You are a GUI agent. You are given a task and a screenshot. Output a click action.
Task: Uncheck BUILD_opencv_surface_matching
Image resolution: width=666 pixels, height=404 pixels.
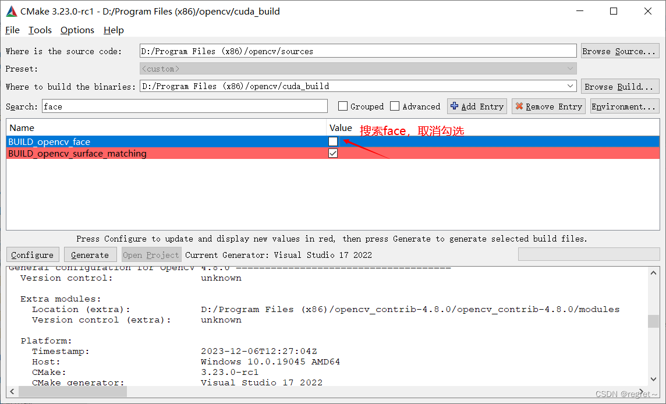(x=332, y=153)
